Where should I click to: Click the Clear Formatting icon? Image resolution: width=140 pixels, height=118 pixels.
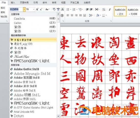pyautogui.click(x=54, y=9)
